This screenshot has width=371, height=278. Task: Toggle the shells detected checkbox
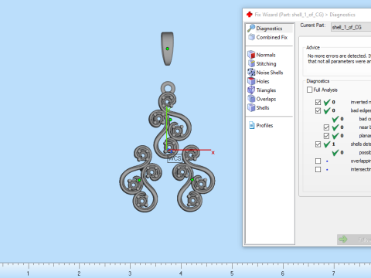tap(318, 144)
